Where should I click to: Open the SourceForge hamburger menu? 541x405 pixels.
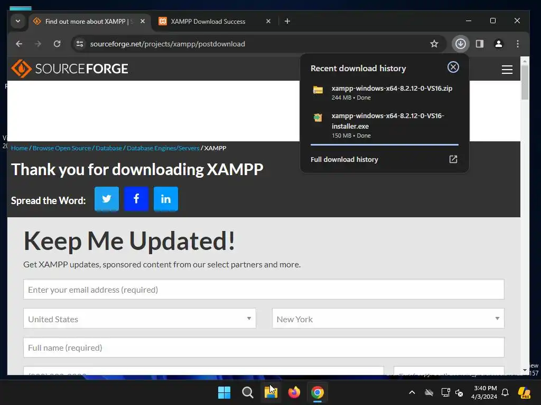coord(507,70)
